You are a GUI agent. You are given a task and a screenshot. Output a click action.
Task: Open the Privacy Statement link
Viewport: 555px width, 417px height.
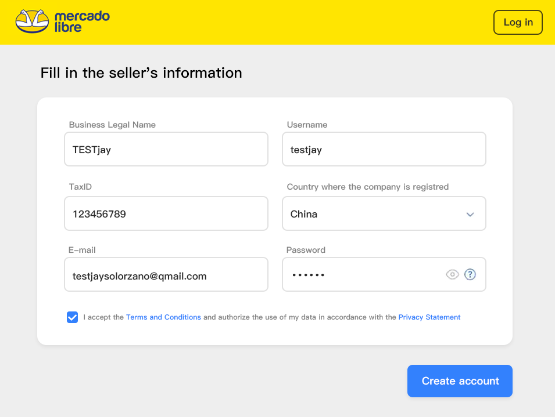point(429,317)
